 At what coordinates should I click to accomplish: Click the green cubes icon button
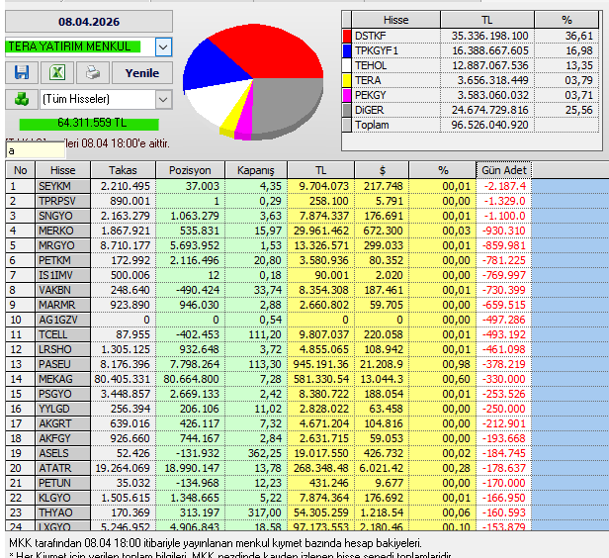(x=22, y=99)
